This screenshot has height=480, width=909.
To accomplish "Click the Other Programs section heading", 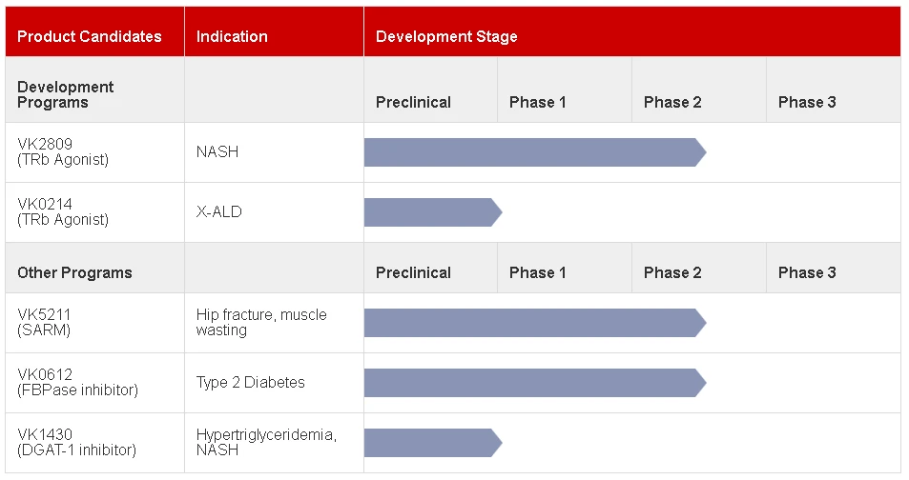I will point(74,272).
